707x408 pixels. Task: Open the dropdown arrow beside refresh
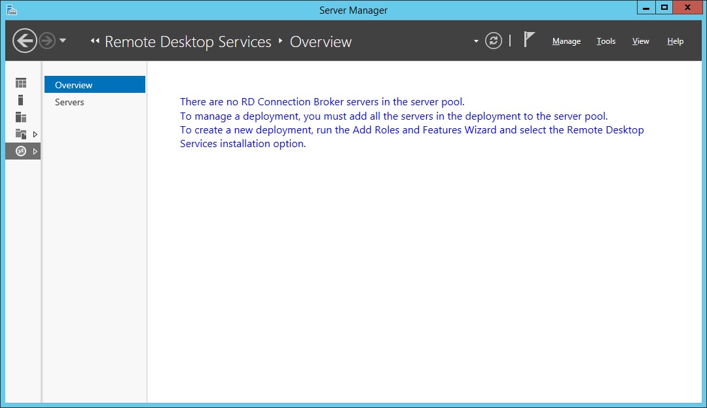pyautogui.click(x=476, y=41)
